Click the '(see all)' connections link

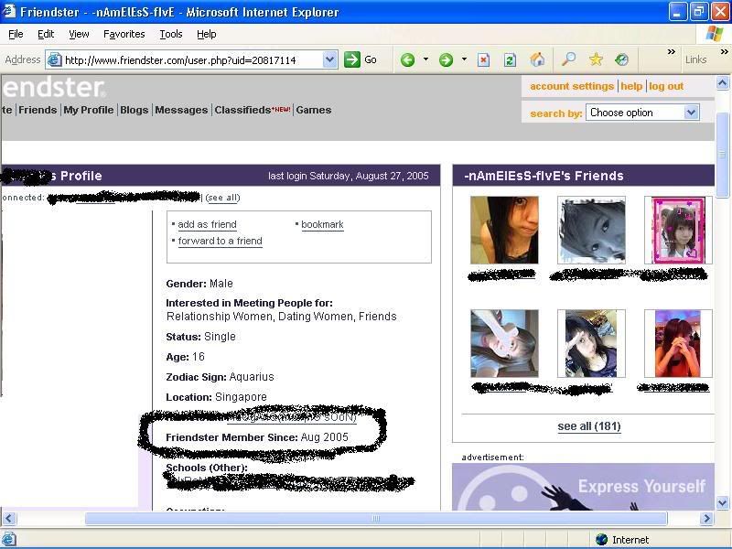pos(222,198)
